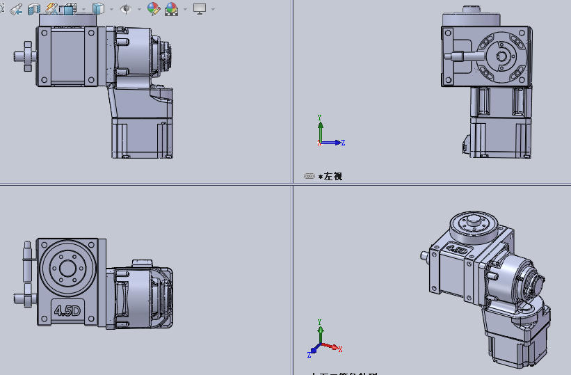
Task: Click the Z axis of upper-right triad
Action: pyautogui.click(x=333, y=143)
